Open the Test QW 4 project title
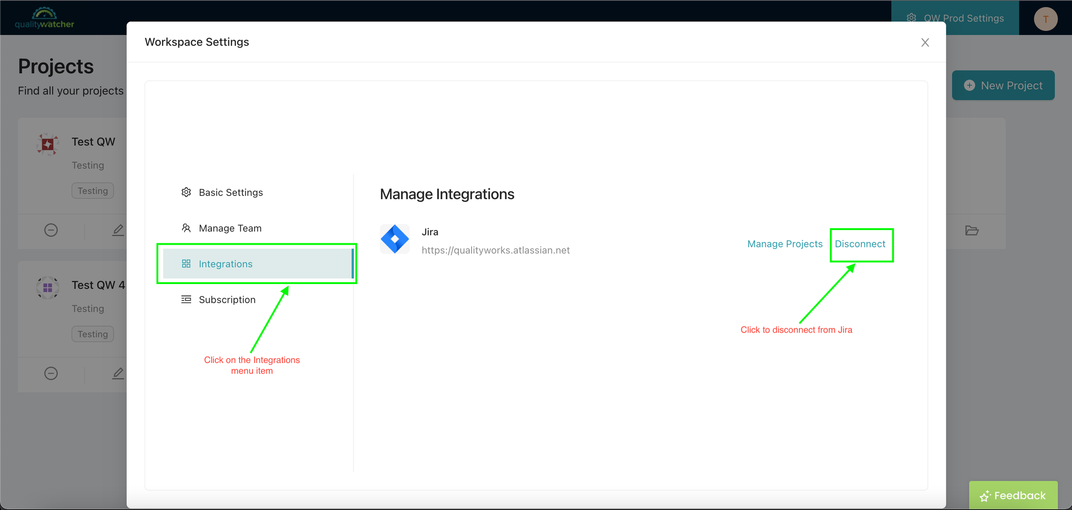Viewport: 1072px width, 510px height. [98, 285]
